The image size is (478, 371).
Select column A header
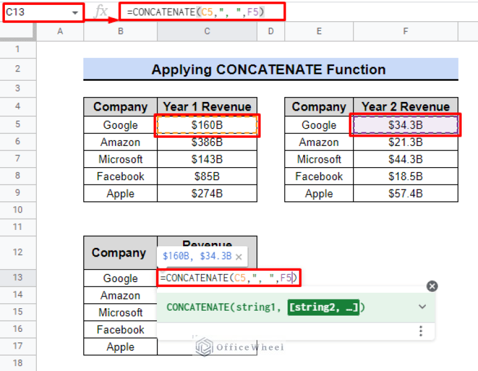60,31
